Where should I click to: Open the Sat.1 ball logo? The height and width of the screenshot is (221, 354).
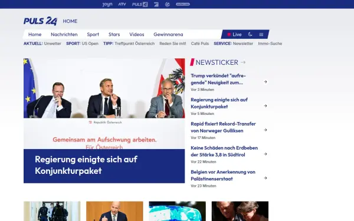point(168,4)
